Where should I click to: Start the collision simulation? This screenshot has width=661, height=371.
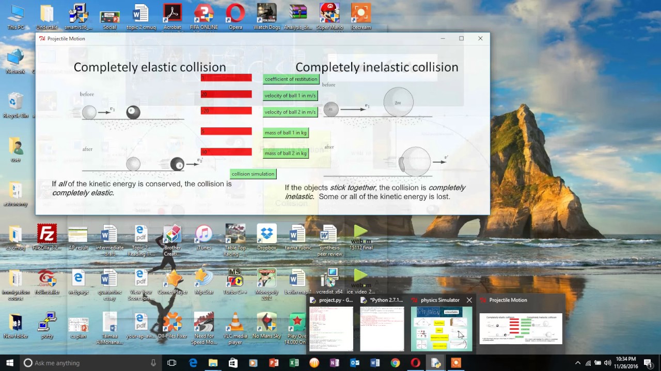coord(253,174)
